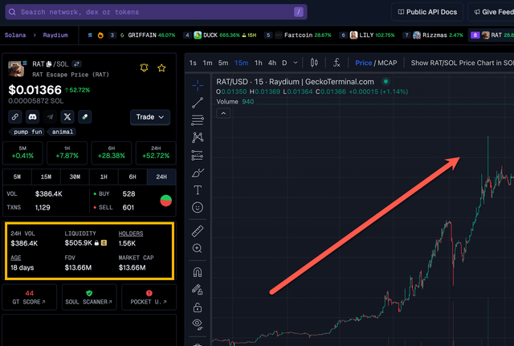Screen dimensions: 514x346
Task: Pick the brush drawing tool
Action: 198,173
